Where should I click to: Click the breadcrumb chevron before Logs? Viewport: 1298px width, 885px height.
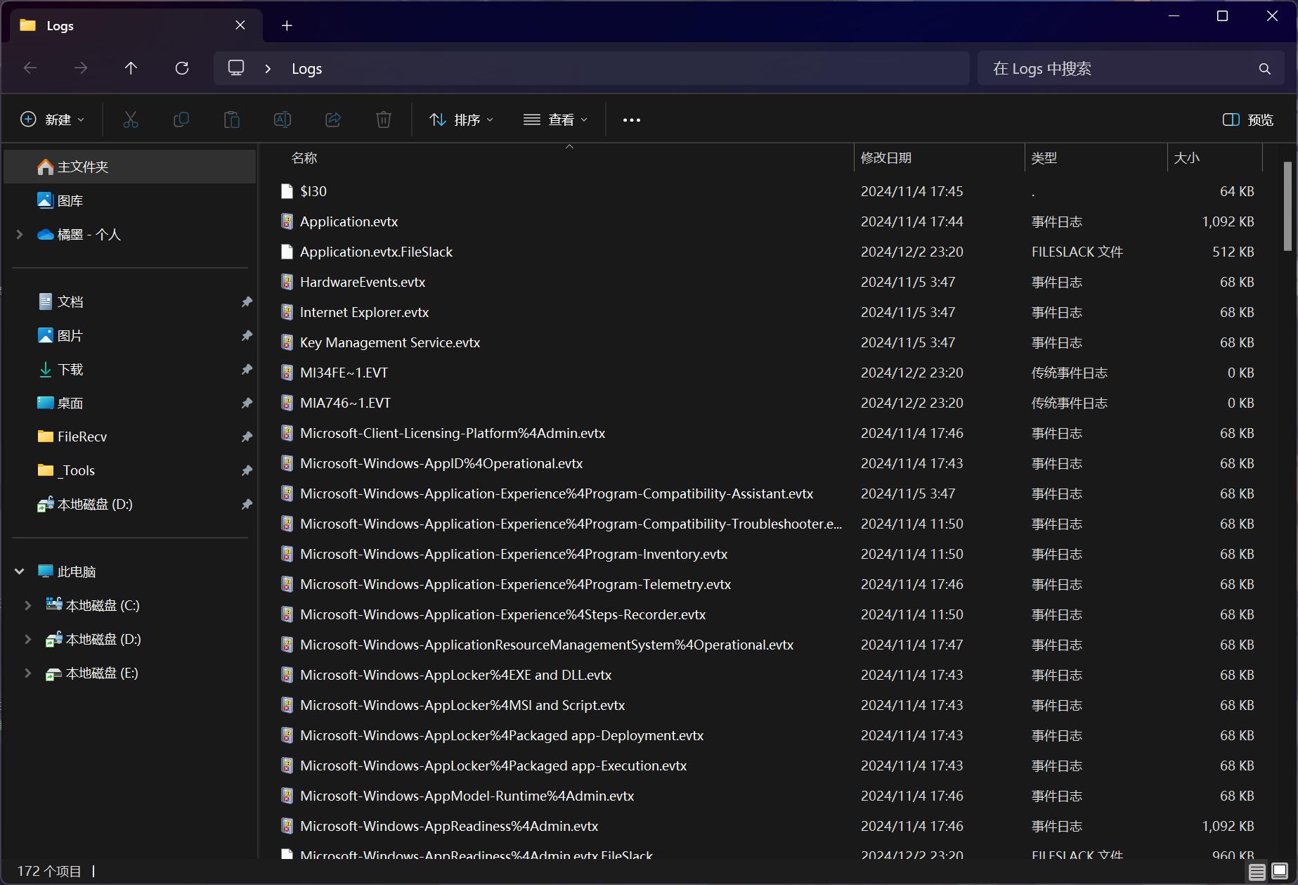(x=268, y=69)
